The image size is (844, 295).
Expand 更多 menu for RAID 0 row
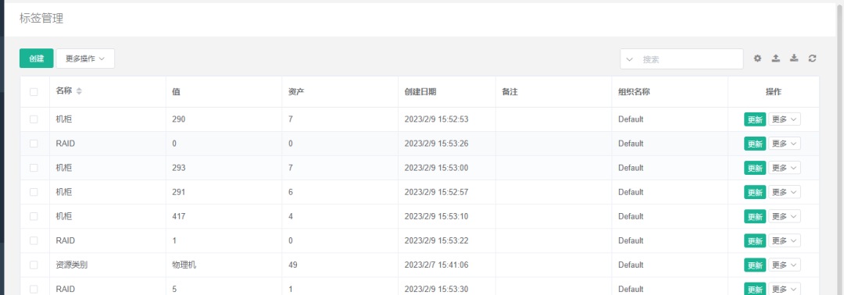pos(785,144)
